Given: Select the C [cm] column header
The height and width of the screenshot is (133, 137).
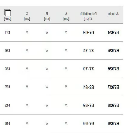Looking at the screenshot, I should [27, 16].
